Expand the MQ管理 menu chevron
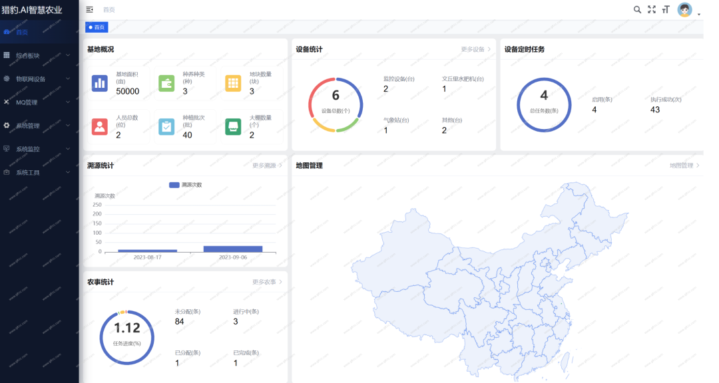This screenshot has height=383, width=719. coord(68,102)
